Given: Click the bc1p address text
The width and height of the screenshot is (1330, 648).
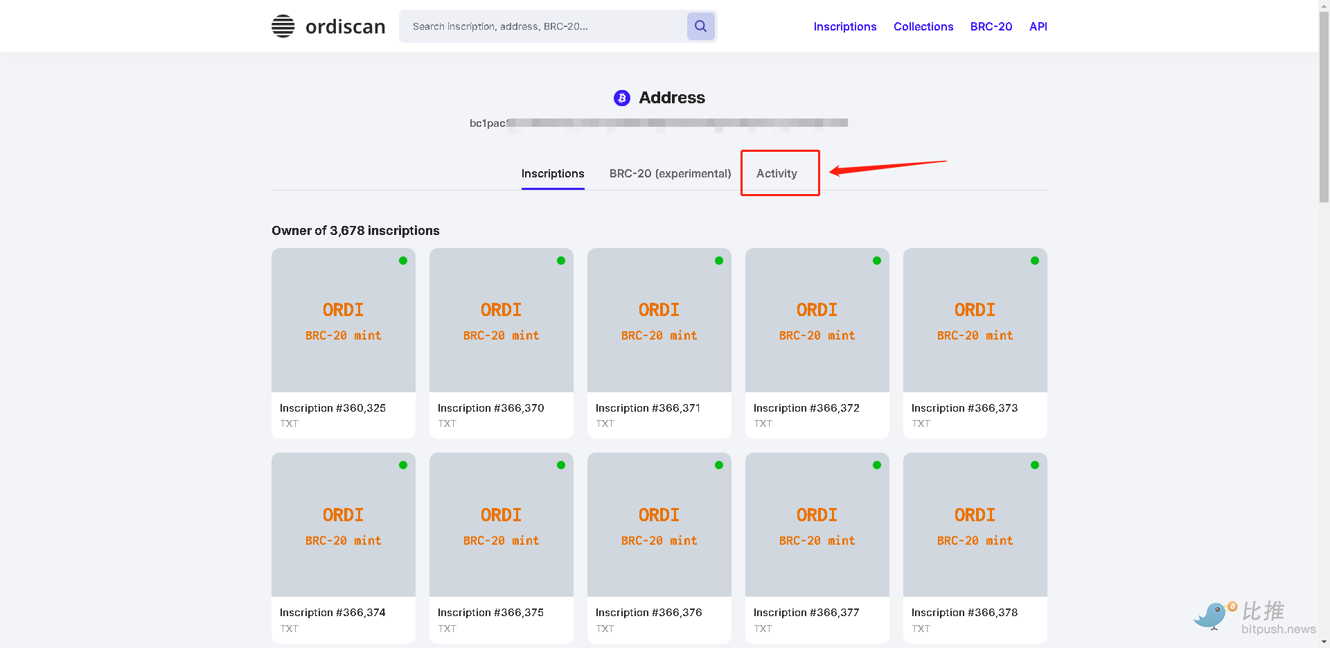Looking at the screenshot, I should click(659, 123).
